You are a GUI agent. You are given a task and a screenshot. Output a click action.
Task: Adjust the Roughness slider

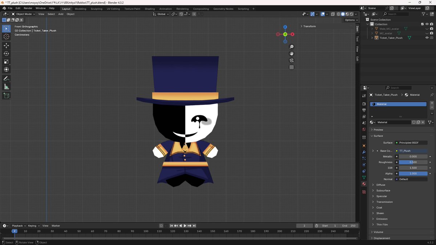pyautogui.click(x=413, y=162)
